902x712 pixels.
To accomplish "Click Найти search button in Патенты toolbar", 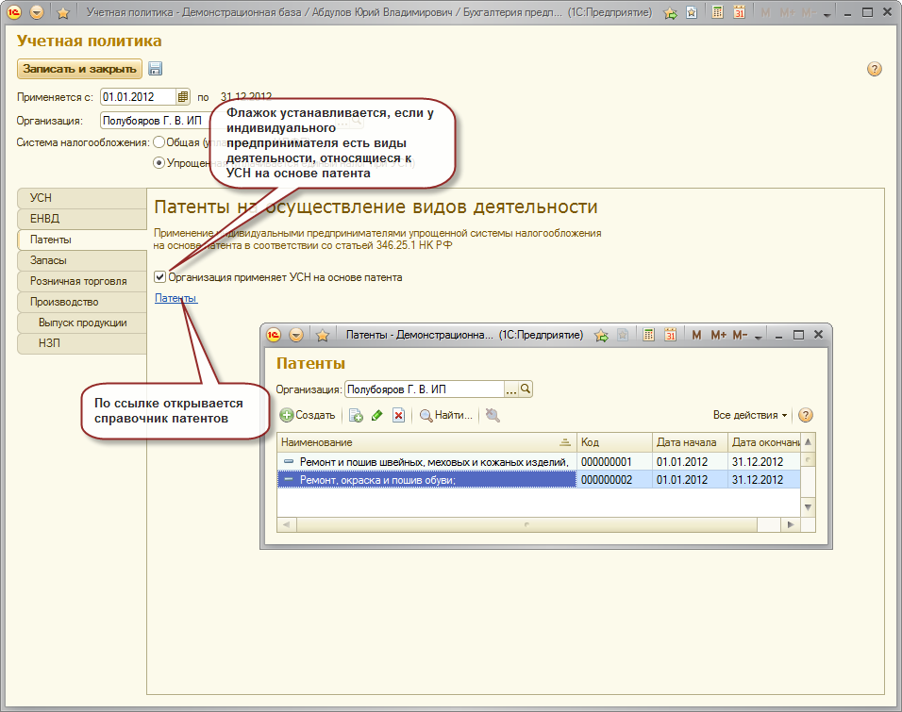I will click(x=445, y=415).
